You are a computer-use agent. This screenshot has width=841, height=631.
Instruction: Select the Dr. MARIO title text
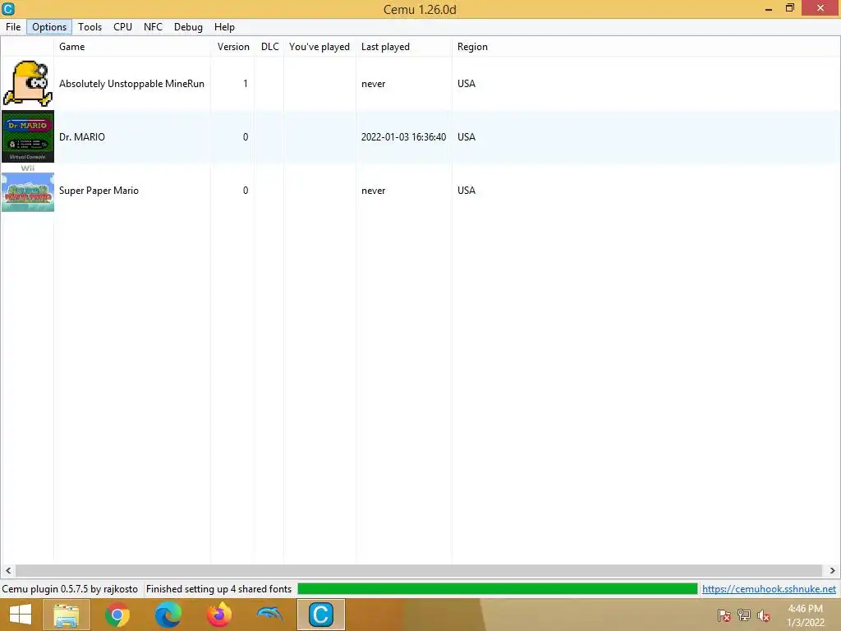82,137
